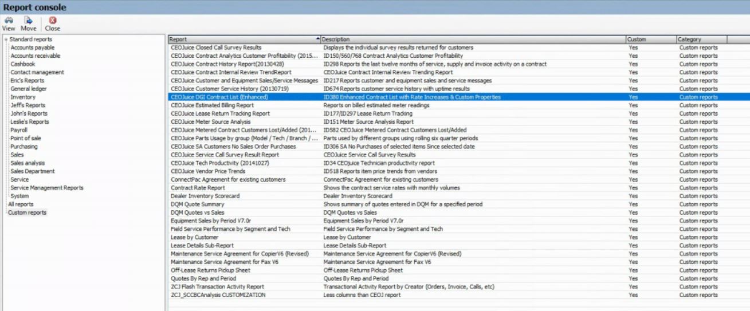Select Service Management Reports in the tree
This screenshot has width=750, height=311.
pos(47,188)
